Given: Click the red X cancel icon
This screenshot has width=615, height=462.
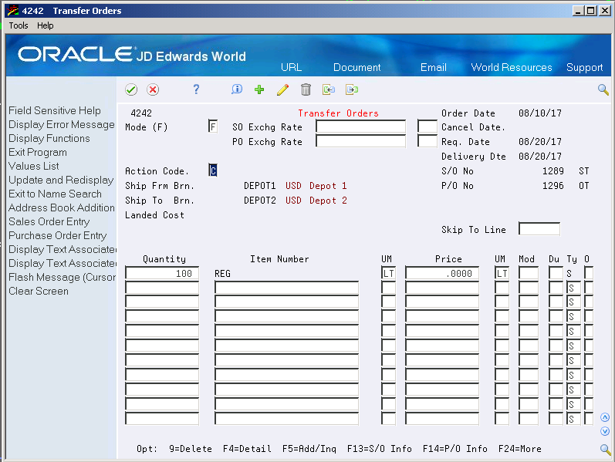Looking at the screenshot, I should tap(153, 89).
